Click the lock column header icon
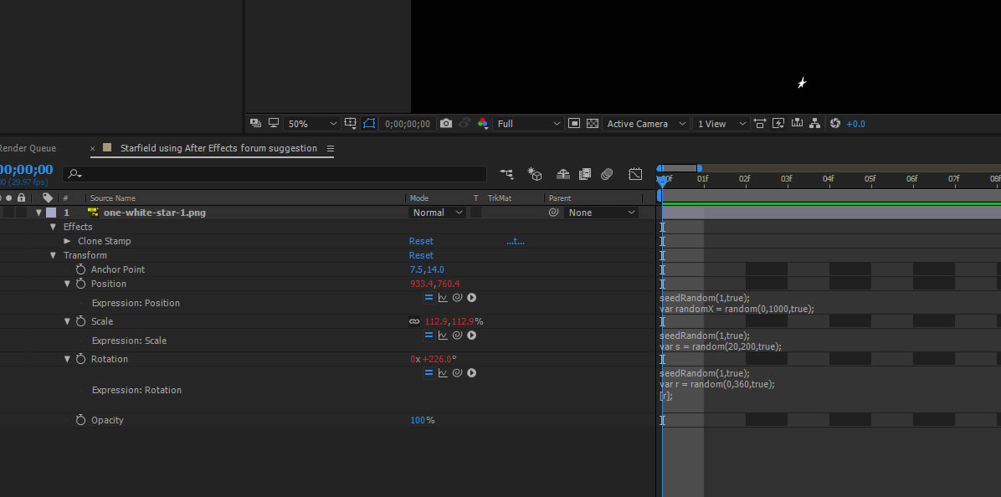 21,197
